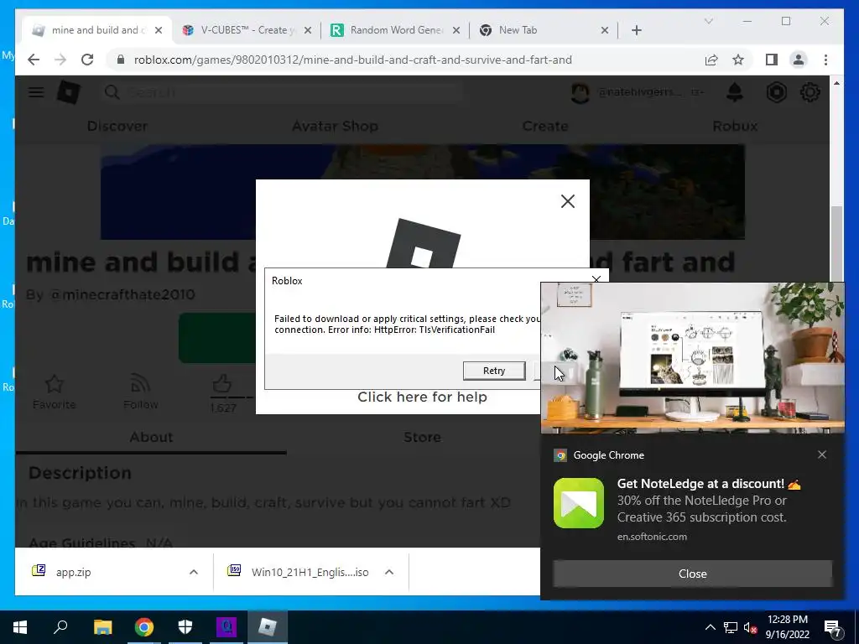Open the Robux hexagon icon in the header
Screen dimensions: 859x644
(x=776, y=92)
